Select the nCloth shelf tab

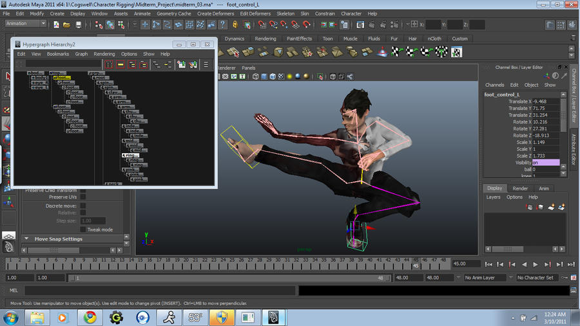434,39
